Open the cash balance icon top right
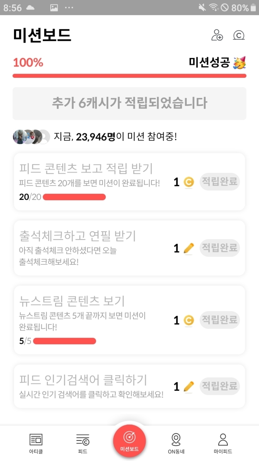The width and height of the screenshot is (259, 461). click(x=239, y=35)
